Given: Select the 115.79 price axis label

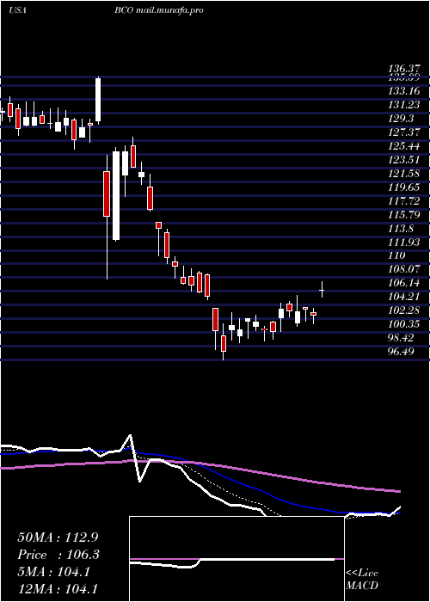Looking at the screenshot, I should pyautogui.click(x=404, y=214).
